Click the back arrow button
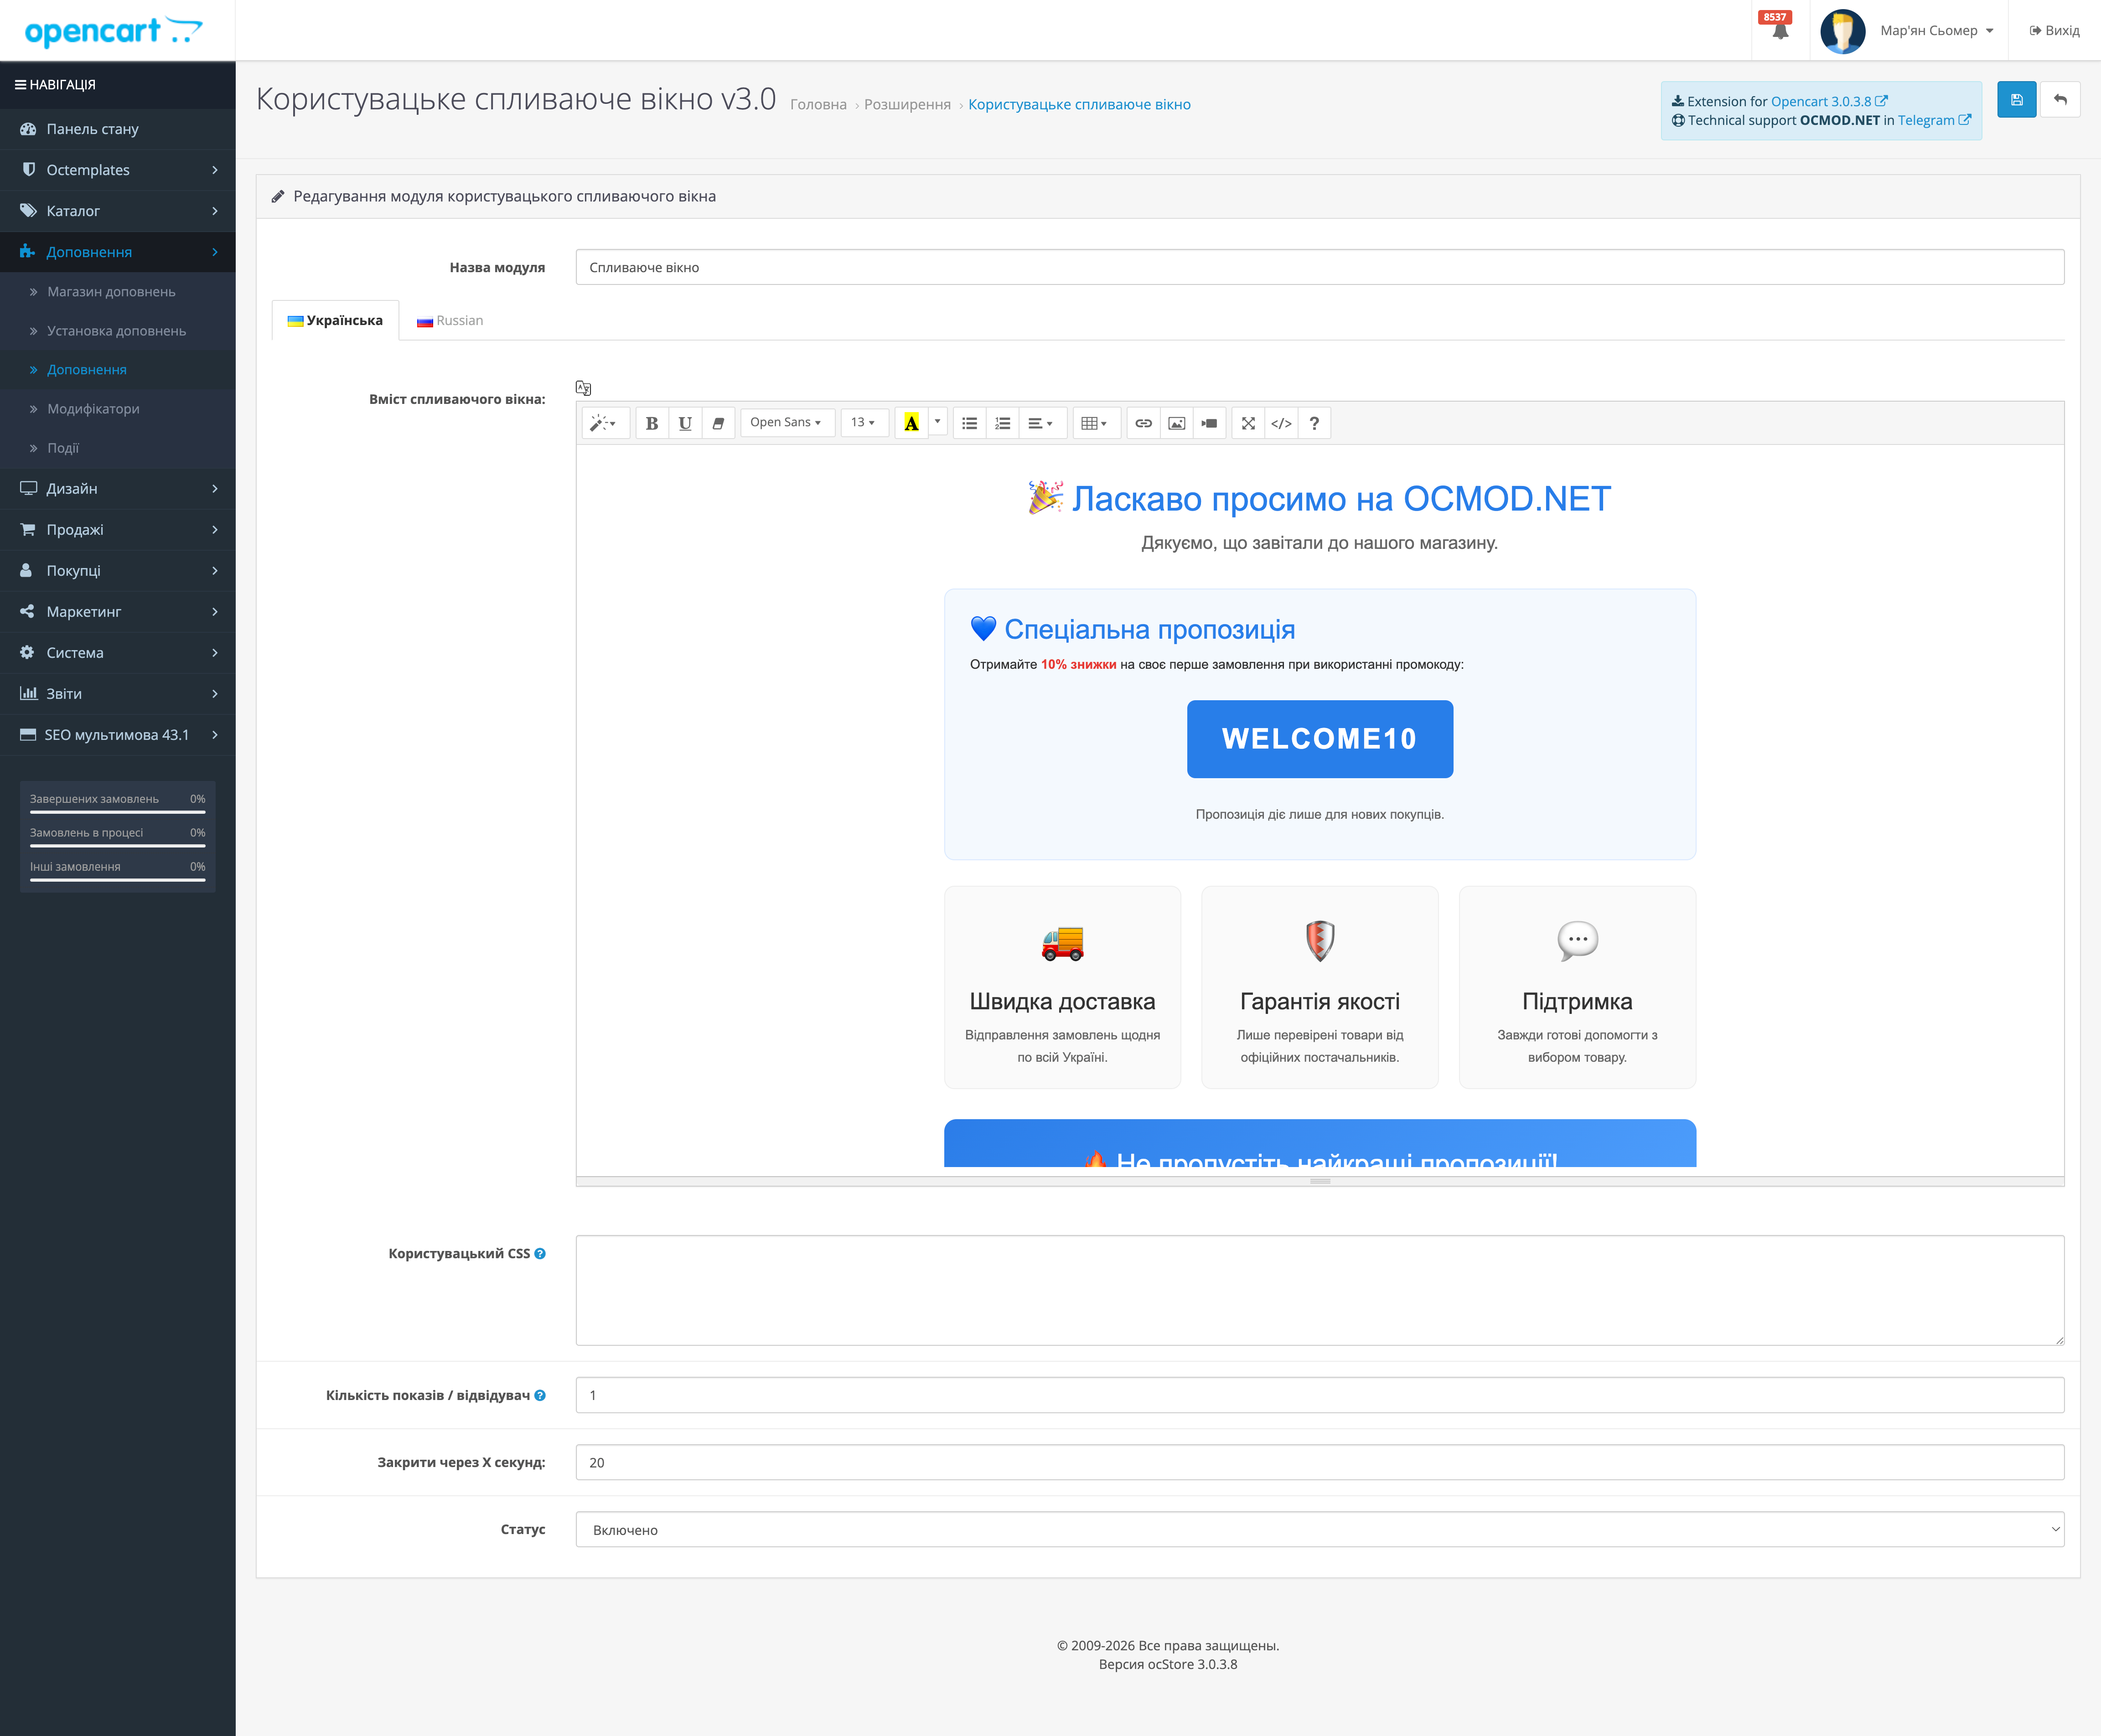This screenshot has width=2101, height=1736. [2060, 100]
